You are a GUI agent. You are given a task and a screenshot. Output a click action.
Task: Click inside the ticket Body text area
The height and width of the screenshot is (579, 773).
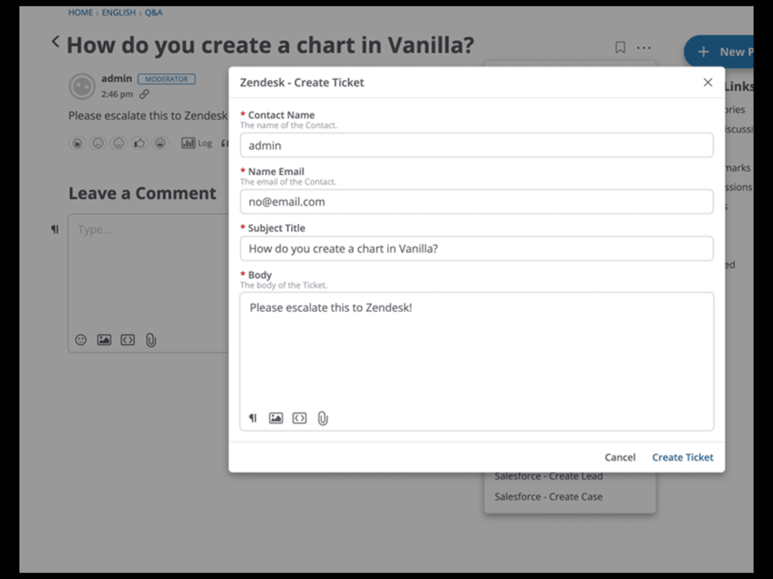(476, 354)
